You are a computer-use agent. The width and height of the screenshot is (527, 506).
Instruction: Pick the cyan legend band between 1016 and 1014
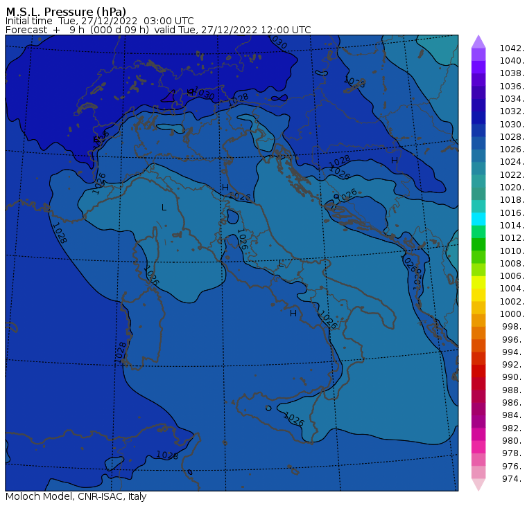(x=478, y=219)
